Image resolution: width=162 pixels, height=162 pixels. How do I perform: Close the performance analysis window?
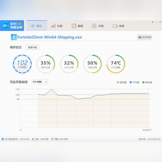(x=160, y=22)
